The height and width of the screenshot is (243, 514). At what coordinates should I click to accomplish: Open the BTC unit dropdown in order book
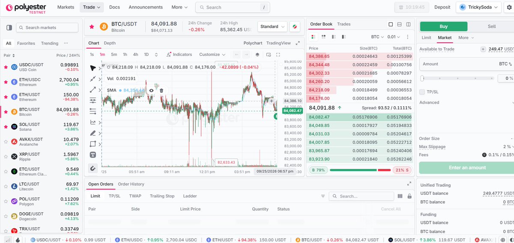[377, 37]
